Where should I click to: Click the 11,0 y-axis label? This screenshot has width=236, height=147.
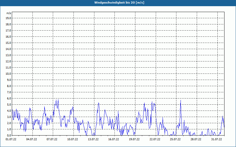8,68
